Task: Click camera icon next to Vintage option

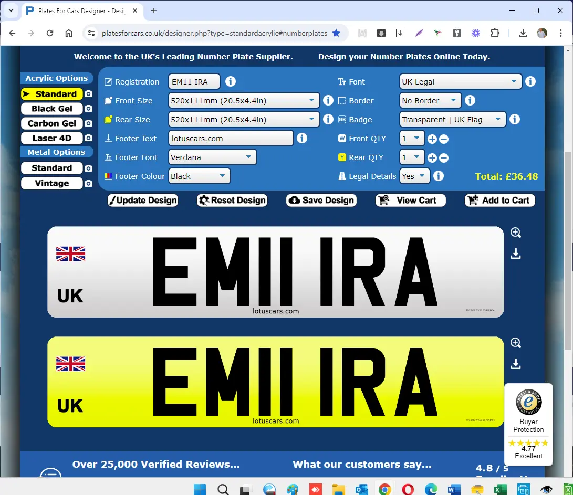Action: [x=88, y=184]
